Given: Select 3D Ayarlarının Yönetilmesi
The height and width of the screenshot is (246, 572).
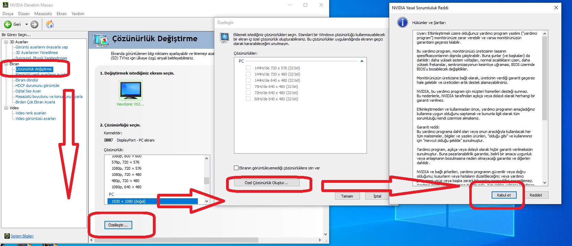Looking at the screenshot, I should click(x=37, y=53).
